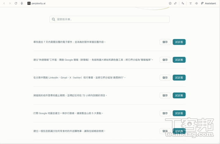Click the Perplexity site favicon

[29, 3]
